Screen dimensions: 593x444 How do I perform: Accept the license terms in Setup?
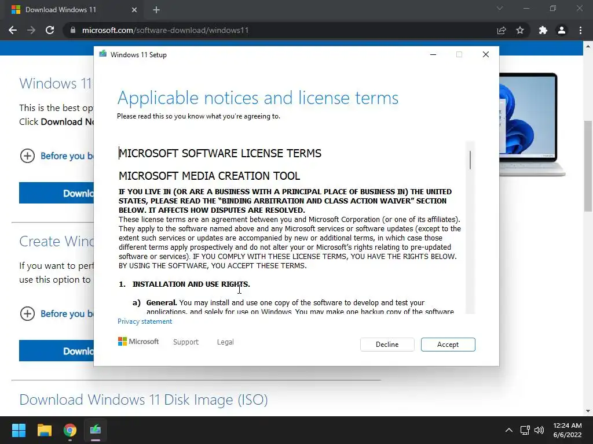(448, 345)
